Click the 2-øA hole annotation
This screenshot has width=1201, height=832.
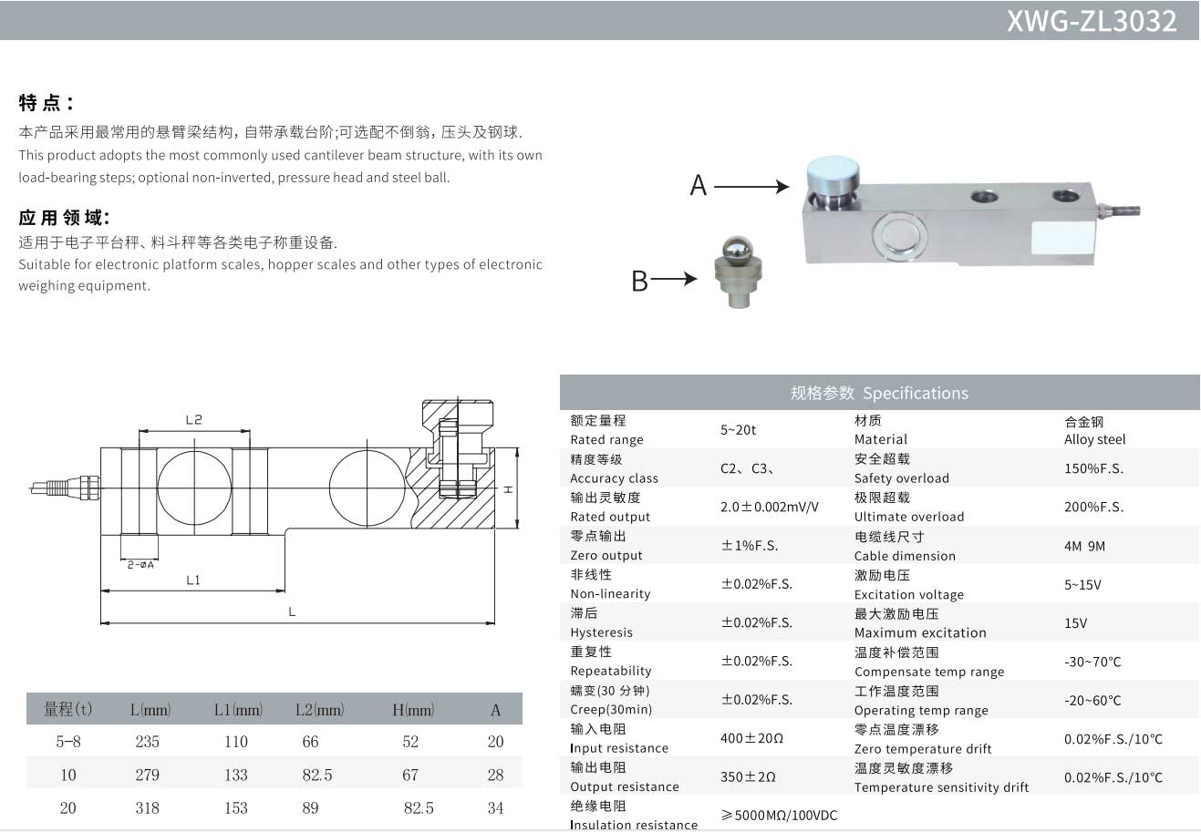pos(140,565)
